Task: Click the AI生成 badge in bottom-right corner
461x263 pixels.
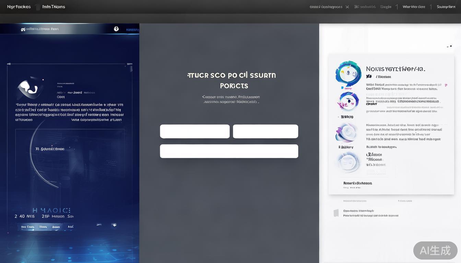Action: coord(435,250)
